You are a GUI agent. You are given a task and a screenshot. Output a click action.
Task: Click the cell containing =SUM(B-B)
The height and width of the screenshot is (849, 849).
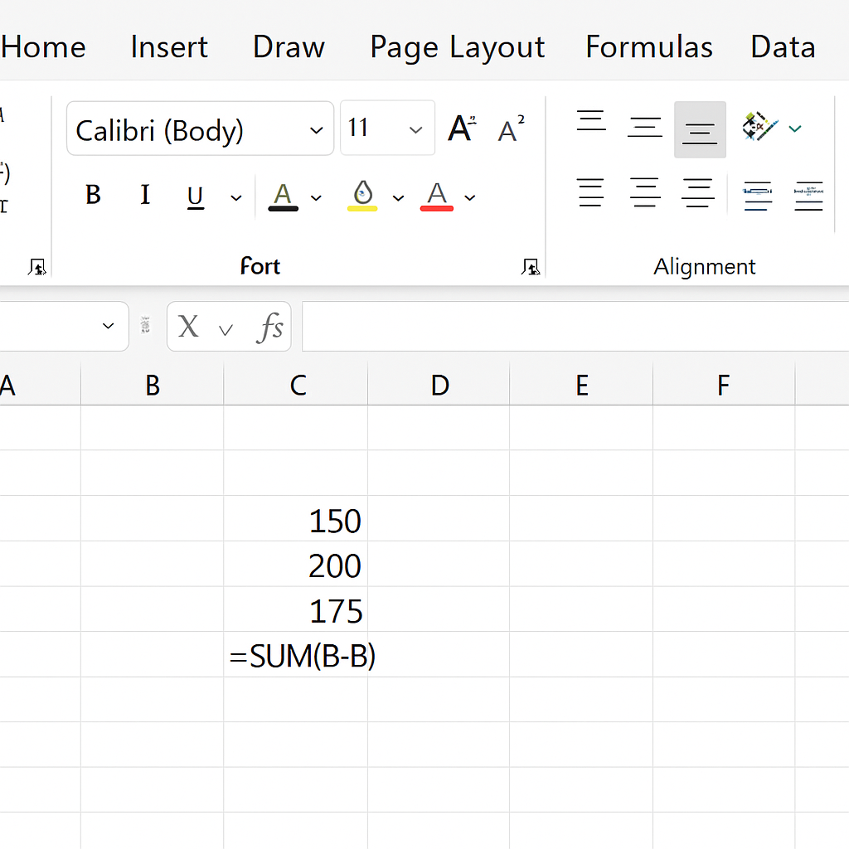pyautogui.click(x=297, y=657)
